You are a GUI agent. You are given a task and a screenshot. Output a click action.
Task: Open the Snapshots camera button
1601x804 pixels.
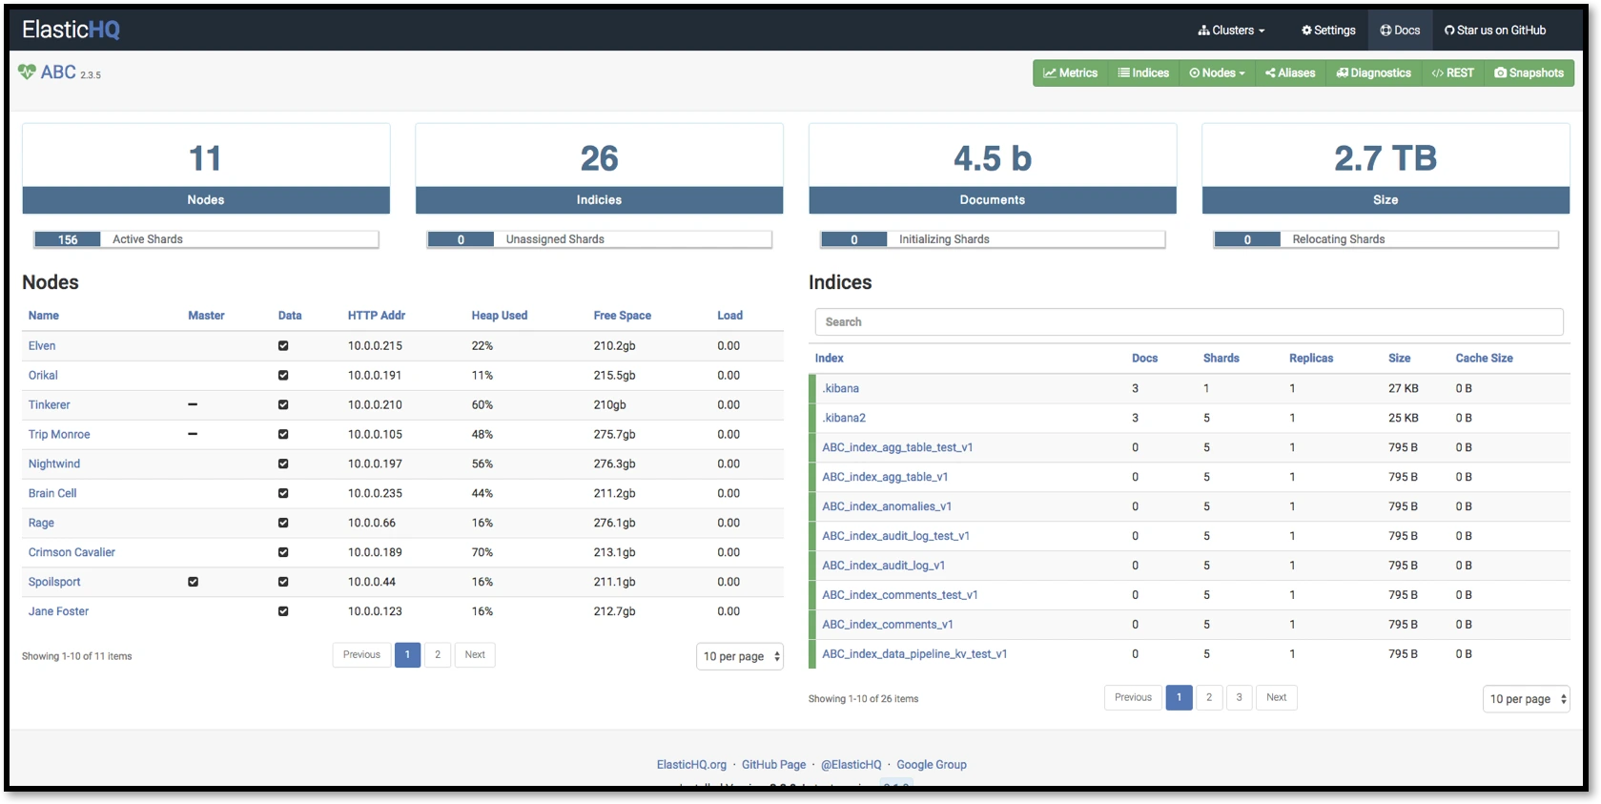pyautogui.click(x=1529, y=73)
